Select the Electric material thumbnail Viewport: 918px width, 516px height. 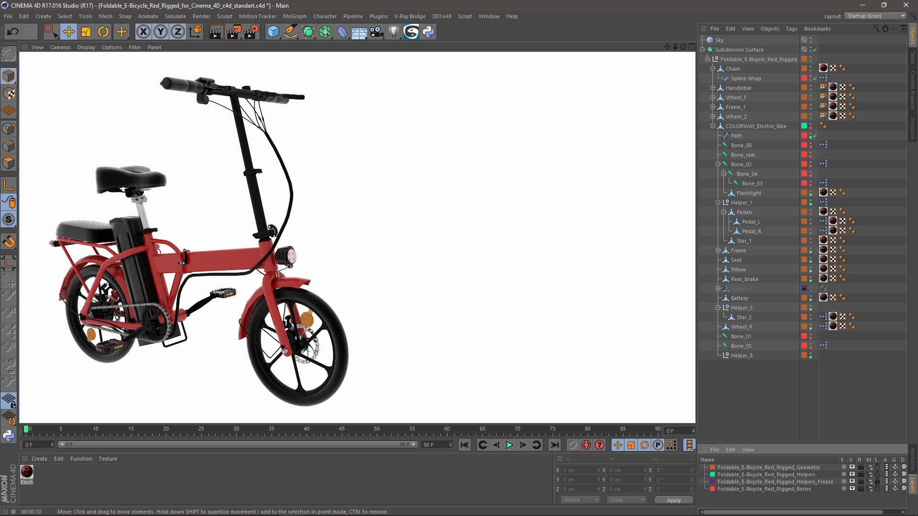27,472
